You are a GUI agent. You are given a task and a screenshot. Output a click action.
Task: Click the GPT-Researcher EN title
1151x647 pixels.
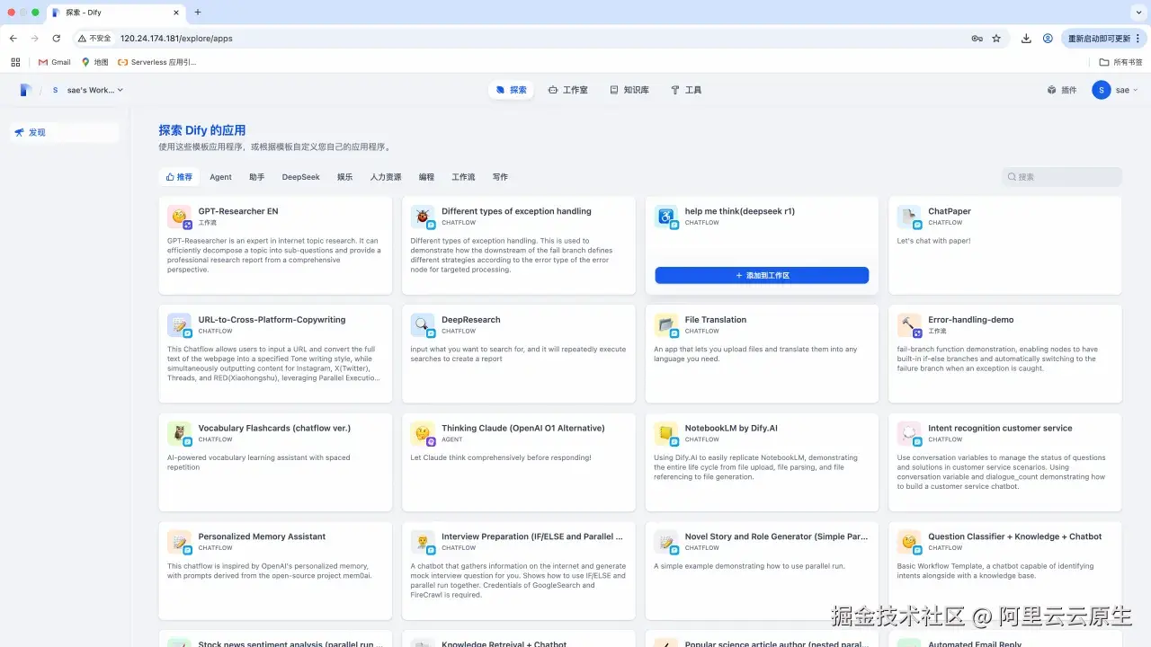(x=238, y=211)
